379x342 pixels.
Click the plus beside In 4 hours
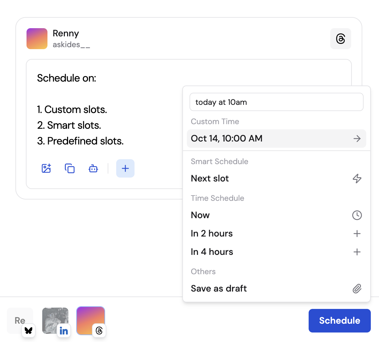point(357,252)
